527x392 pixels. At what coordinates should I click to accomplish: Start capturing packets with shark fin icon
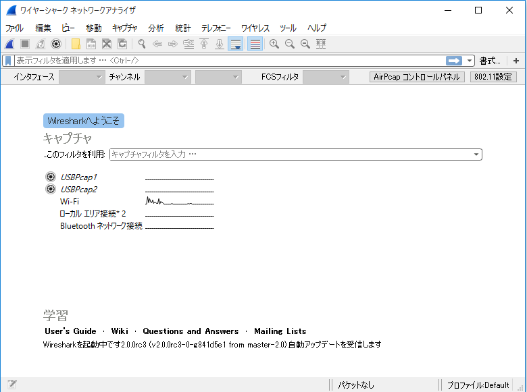click(x=9, y=44)
